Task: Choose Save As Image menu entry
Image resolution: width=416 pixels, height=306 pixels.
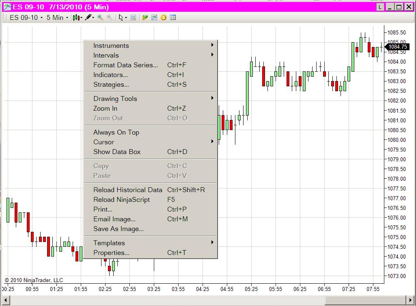Action: point(151,229)
